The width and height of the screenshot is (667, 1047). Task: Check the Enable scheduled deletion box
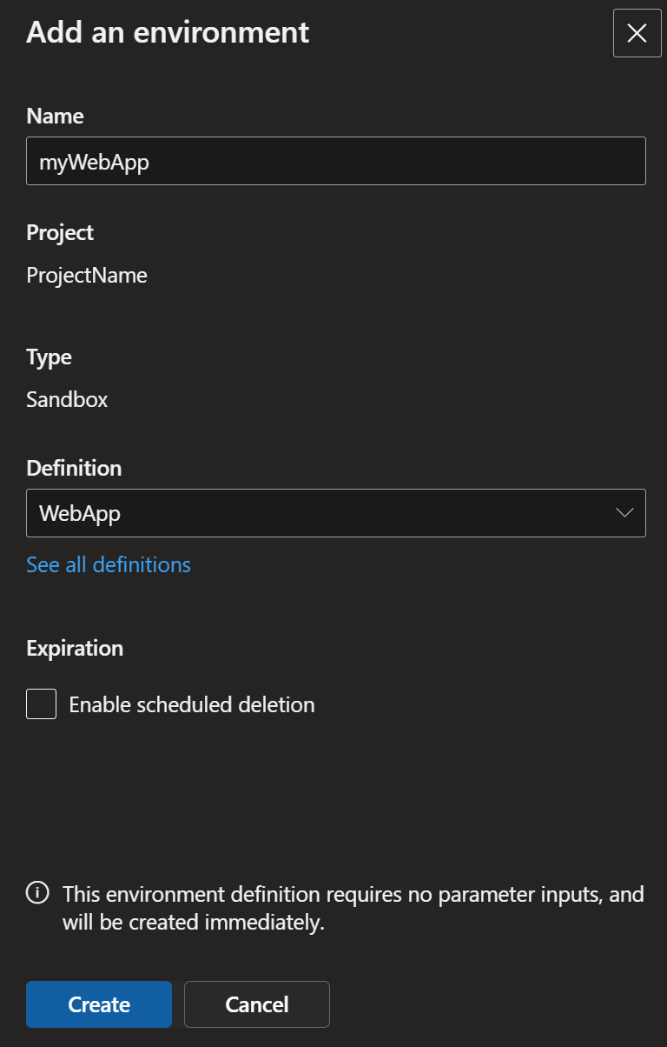tap(41, 704)
